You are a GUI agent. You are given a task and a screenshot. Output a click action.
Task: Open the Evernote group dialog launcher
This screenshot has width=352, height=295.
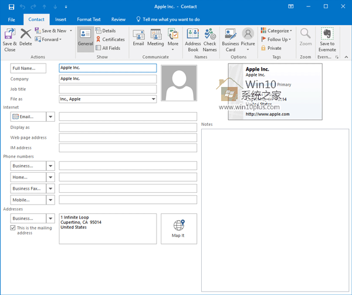tap(337, 57)
